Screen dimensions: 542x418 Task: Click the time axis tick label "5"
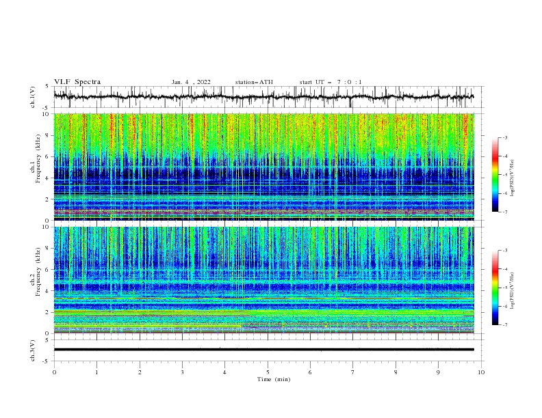tap(268, 372)
